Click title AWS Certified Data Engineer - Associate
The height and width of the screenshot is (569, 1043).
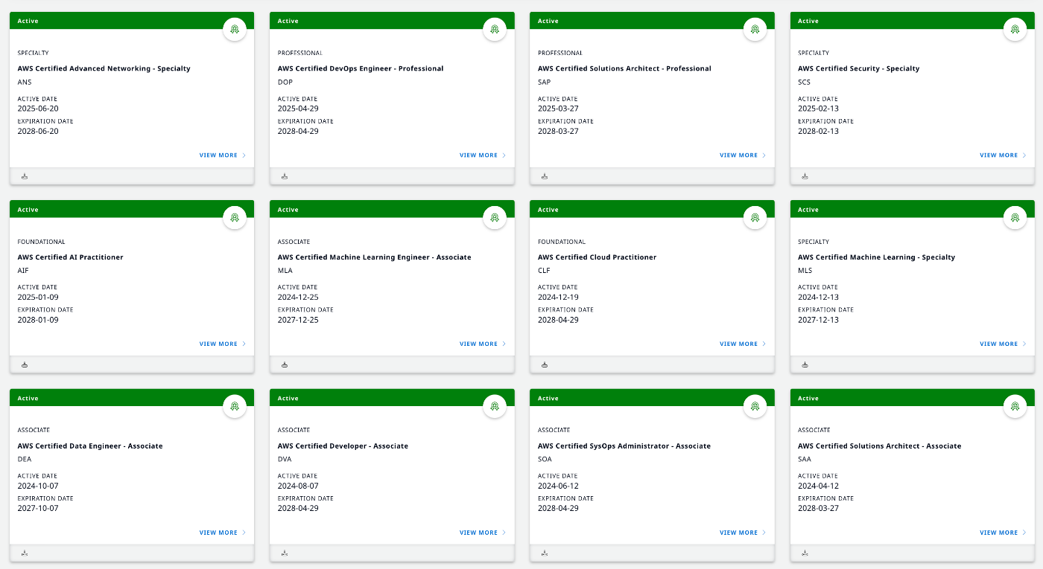coord(90,446)
